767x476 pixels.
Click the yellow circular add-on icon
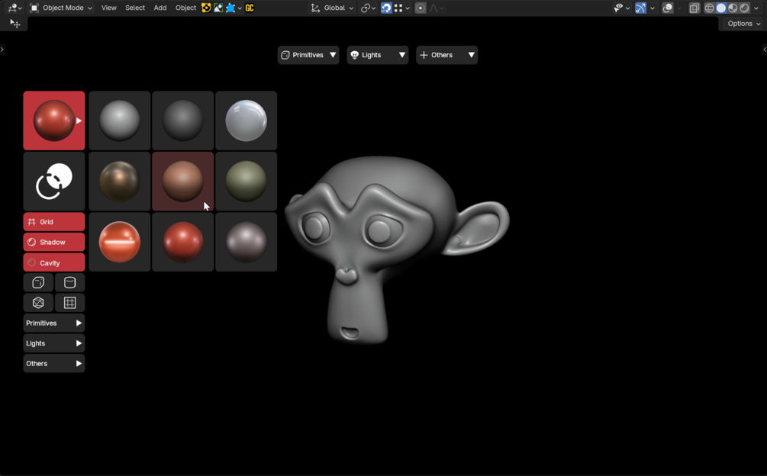206,8
